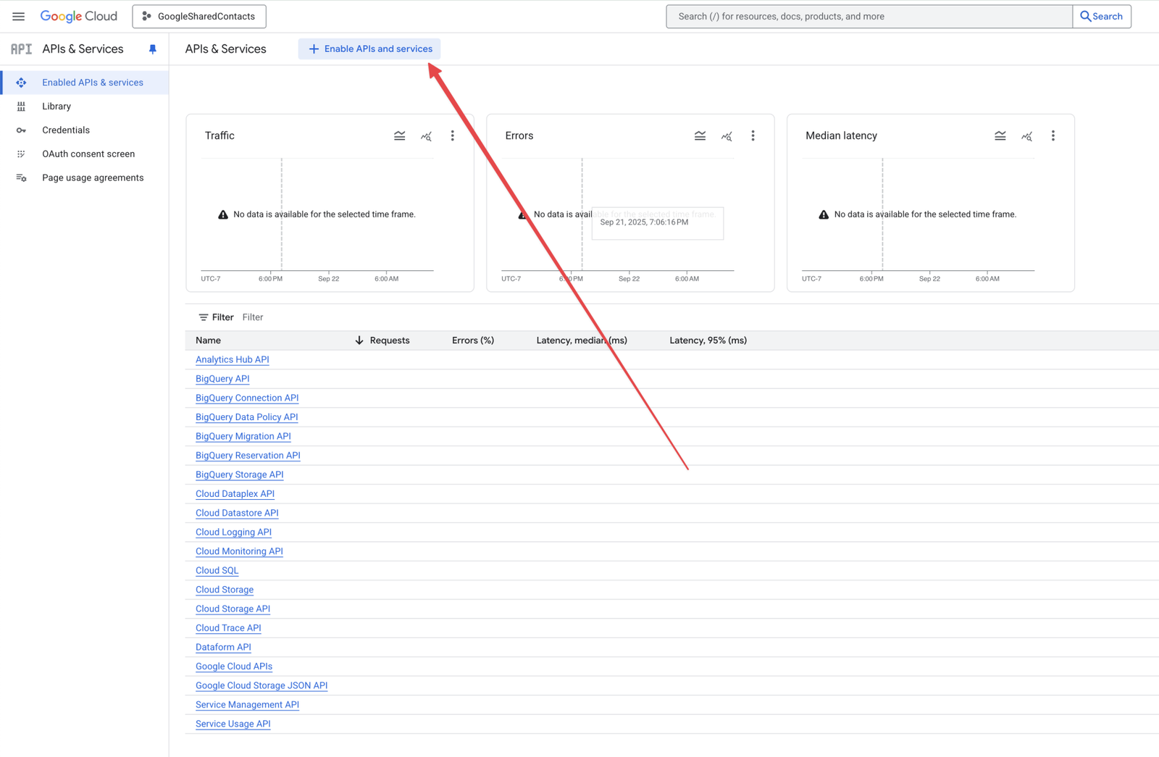Click the Median latency chart title
This screenshot has height=757, width=1159.
click(841, 136)
